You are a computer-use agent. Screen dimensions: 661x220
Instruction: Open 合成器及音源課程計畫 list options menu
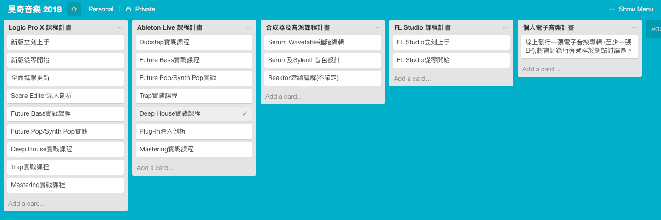click(376, 27)
